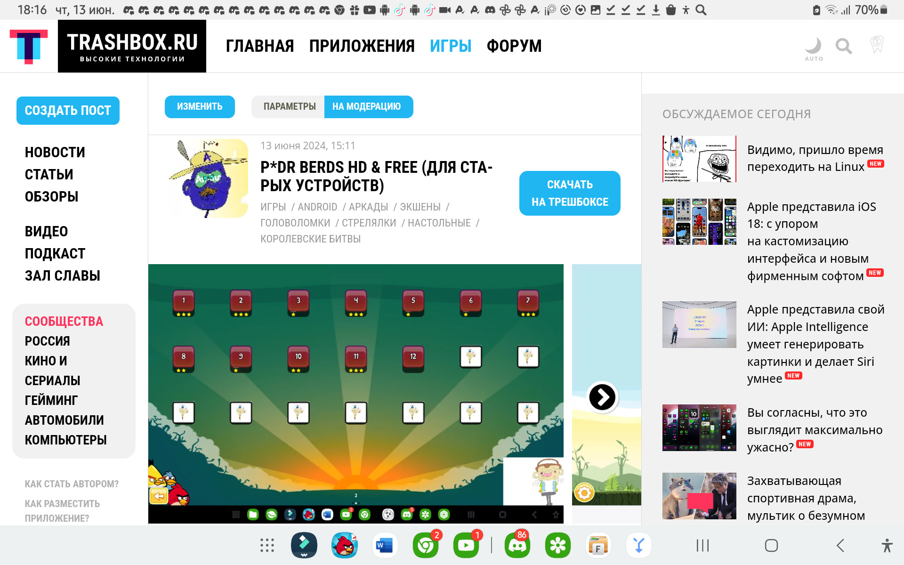Open the game level-select screenshot thumbnail
This screenshot has height=565, width=904.
point(355,393)
